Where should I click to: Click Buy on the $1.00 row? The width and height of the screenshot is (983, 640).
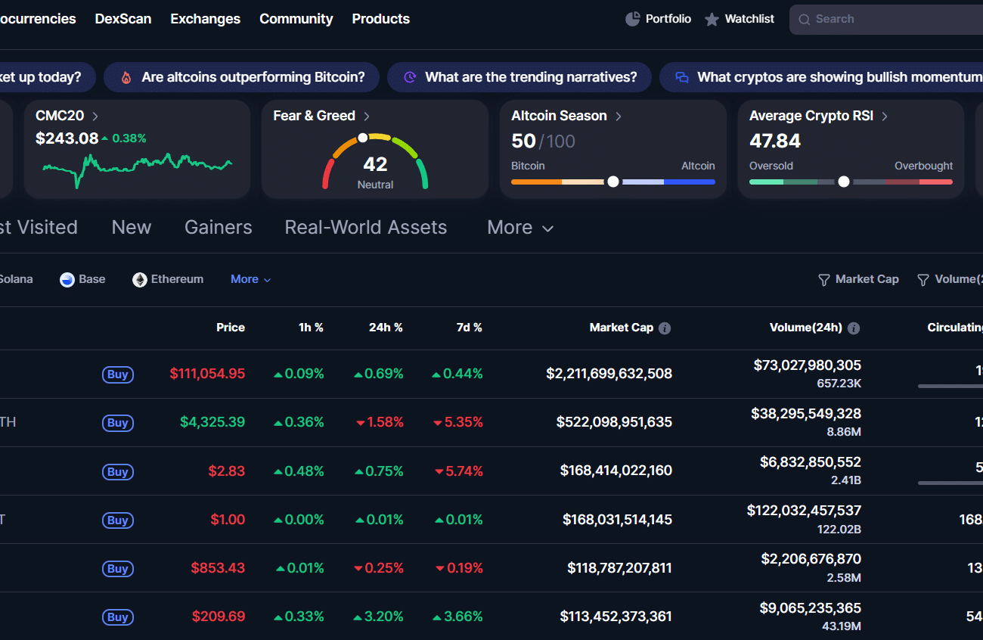pos(118,520)
